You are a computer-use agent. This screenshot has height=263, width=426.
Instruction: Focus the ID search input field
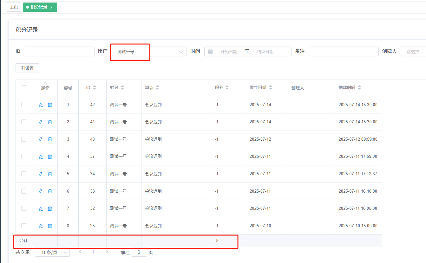pyautogui.click(x=60, y=52)
